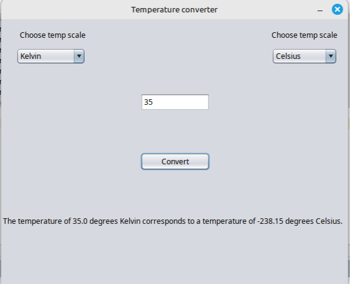350x284 pixels.
Task: Click the 35.0 value in the result
Action: (80, 221)
